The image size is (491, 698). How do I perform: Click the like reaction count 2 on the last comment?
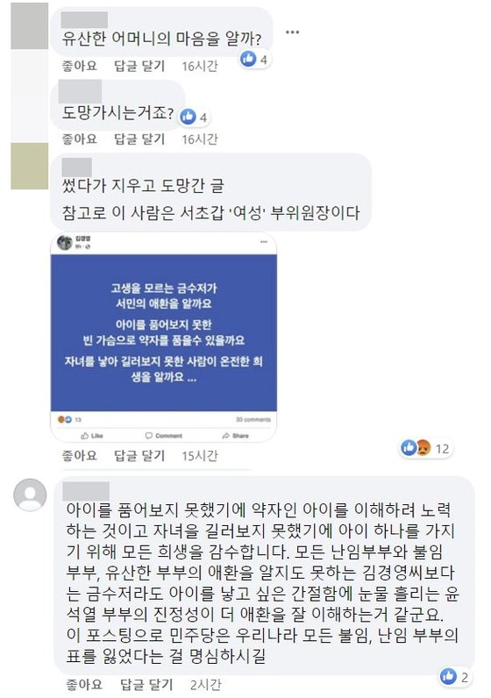(454, 677)
